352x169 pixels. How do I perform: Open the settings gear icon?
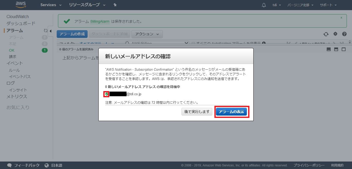[335, 34]
